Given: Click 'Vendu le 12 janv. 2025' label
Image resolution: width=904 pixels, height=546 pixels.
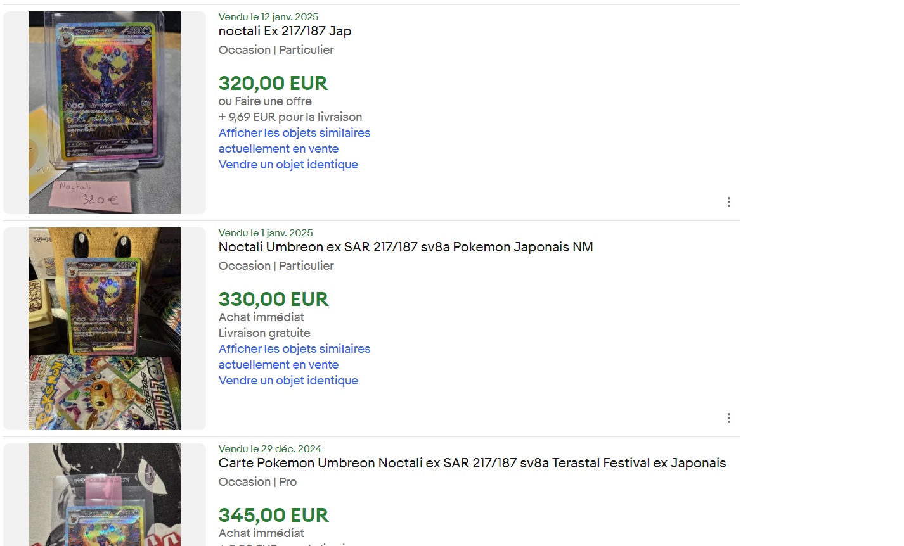Looking at the screenshot, I should [x=268, y=17].
